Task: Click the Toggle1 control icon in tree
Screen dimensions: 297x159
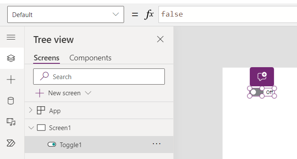Action: tap(52, 145)
